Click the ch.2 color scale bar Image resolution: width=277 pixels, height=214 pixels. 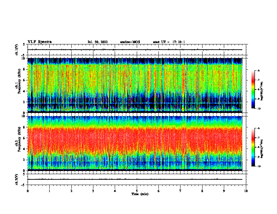pyautogui.click(x=253, y=147)
